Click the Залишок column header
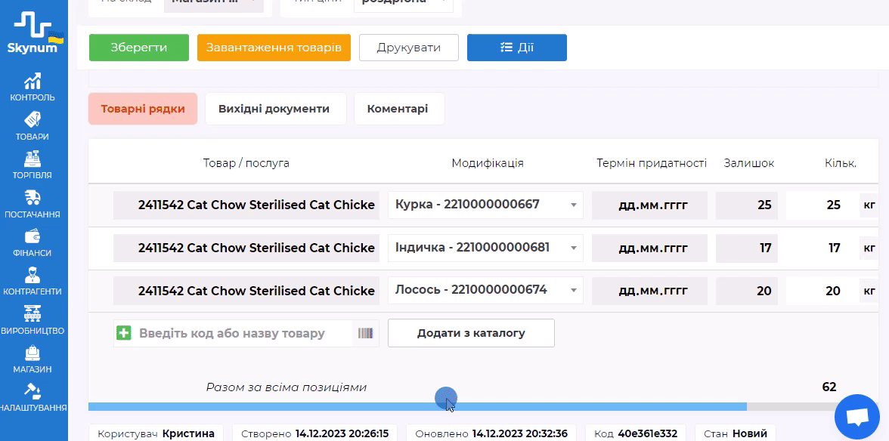The width and height of the screenshot is (889, 441). (749, 163)
